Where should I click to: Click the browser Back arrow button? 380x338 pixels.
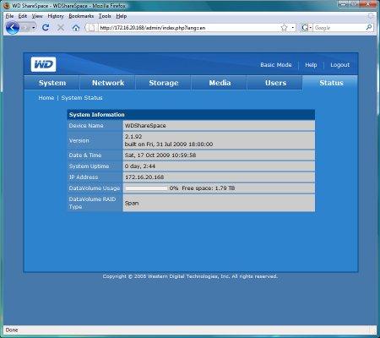click(13, 28)
